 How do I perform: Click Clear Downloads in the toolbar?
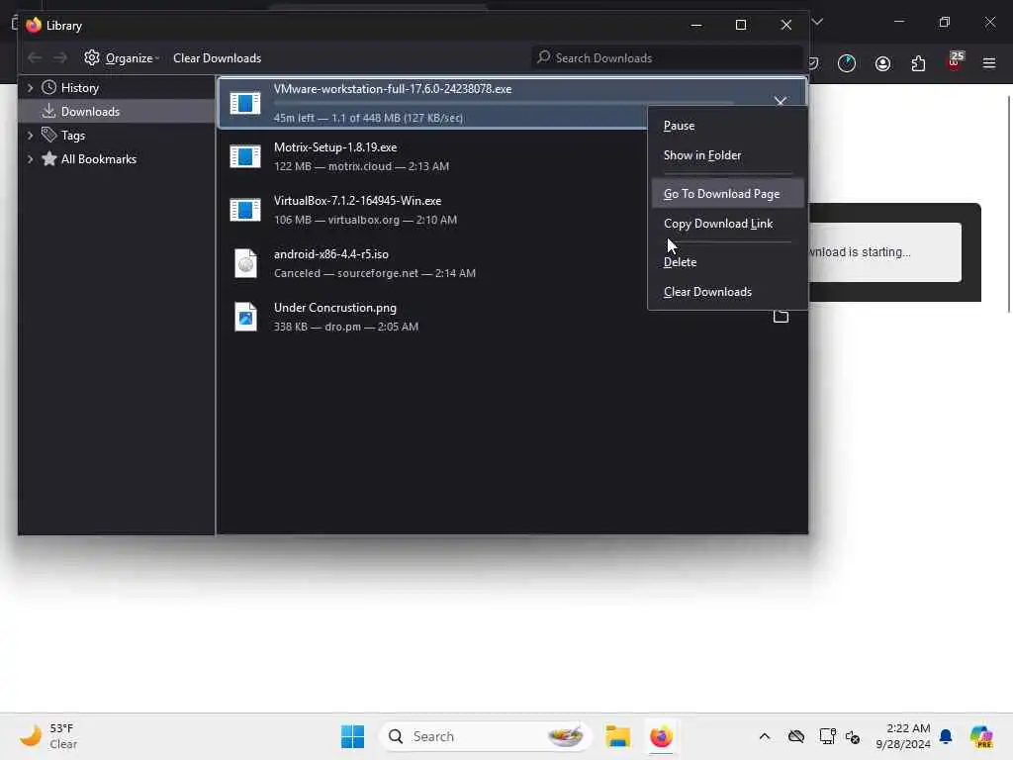pos(217,57)
